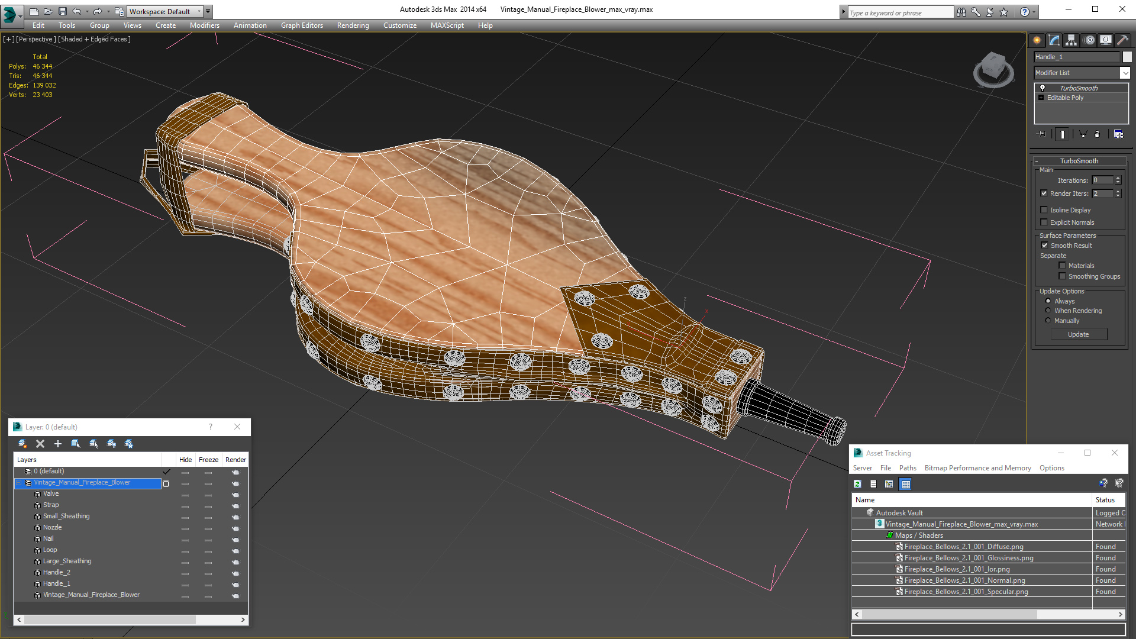Image resolution: width=1136 pixels, height=639 pixels.
Task: Check Explicit Normals option
Action: (x=1044, y=222)
